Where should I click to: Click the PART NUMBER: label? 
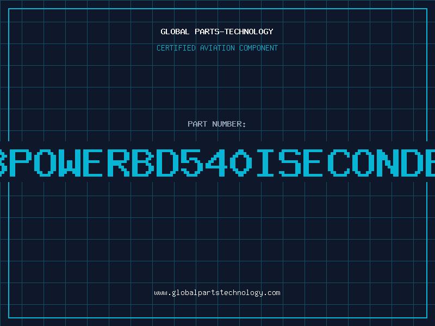click(217, 124)
